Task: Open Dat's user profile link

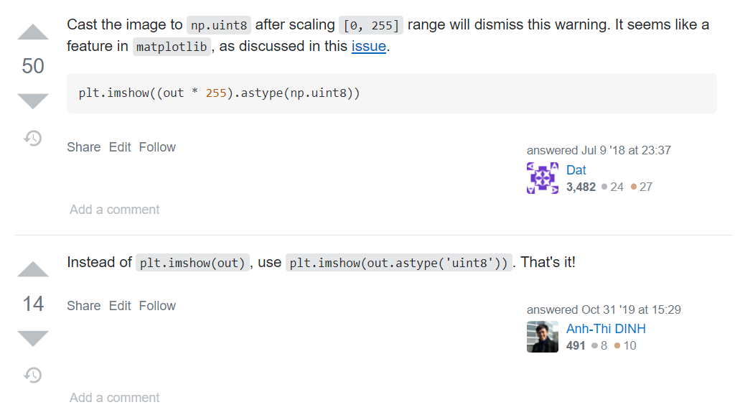Action: [x=576, y=170]
